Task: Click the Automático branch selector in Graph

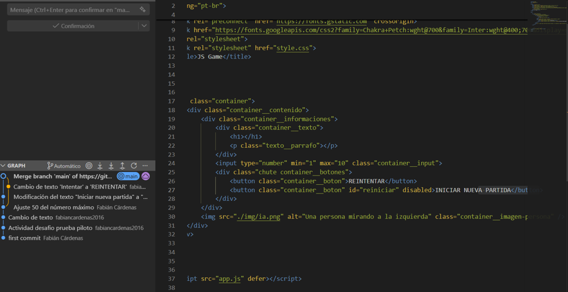Action: pos(64,166)
